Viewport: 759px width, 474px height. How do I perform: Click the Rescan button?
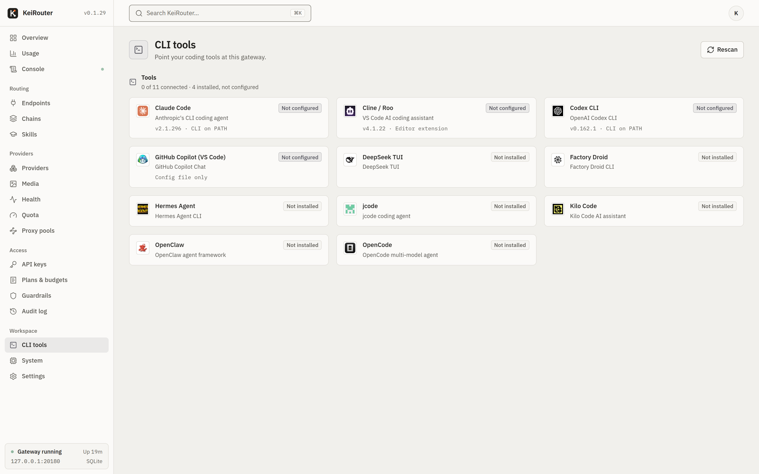point(722,50)
